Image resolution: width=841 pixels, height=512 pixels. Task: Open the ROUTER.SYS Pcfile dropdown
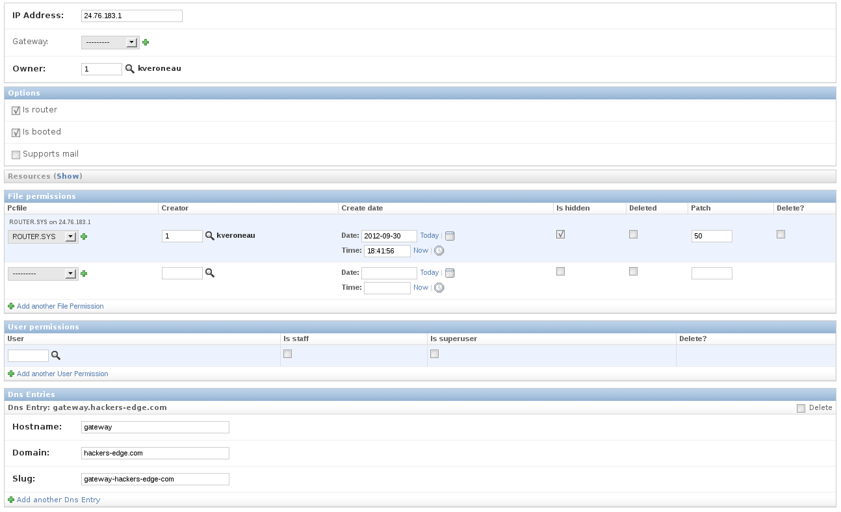point(43,237)
